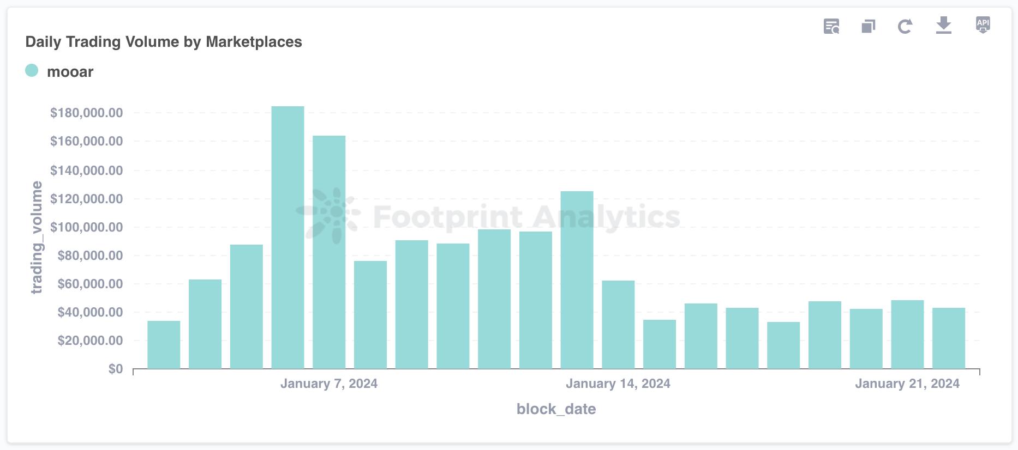Click the January 7, 2024 axis label
1018x450 pixels.
[329, 384]
